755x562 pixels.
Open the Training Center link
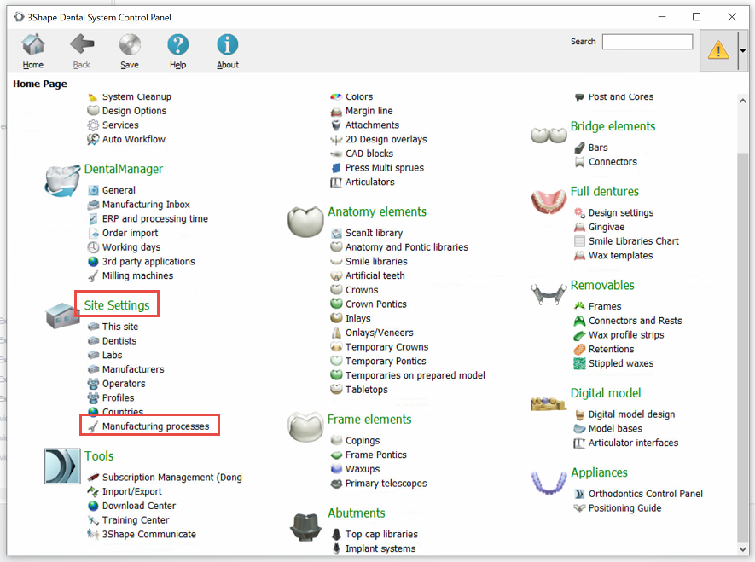(x=136, y=520)
